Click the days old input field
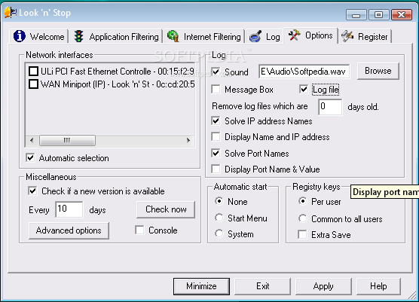This screenshot has width=419, height=302. point(330,107)
